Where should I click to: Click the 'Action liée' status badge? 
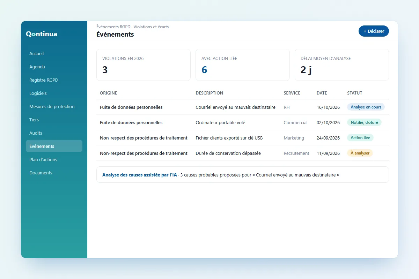click(360, 138)
